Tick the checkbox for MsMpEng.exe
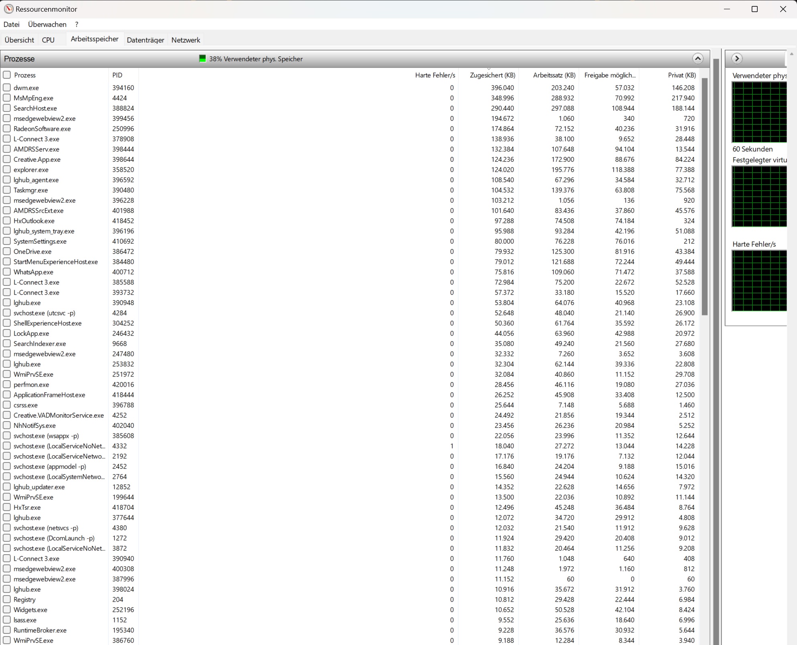Viewport: 797px width, 645px height. coord(7,98)
